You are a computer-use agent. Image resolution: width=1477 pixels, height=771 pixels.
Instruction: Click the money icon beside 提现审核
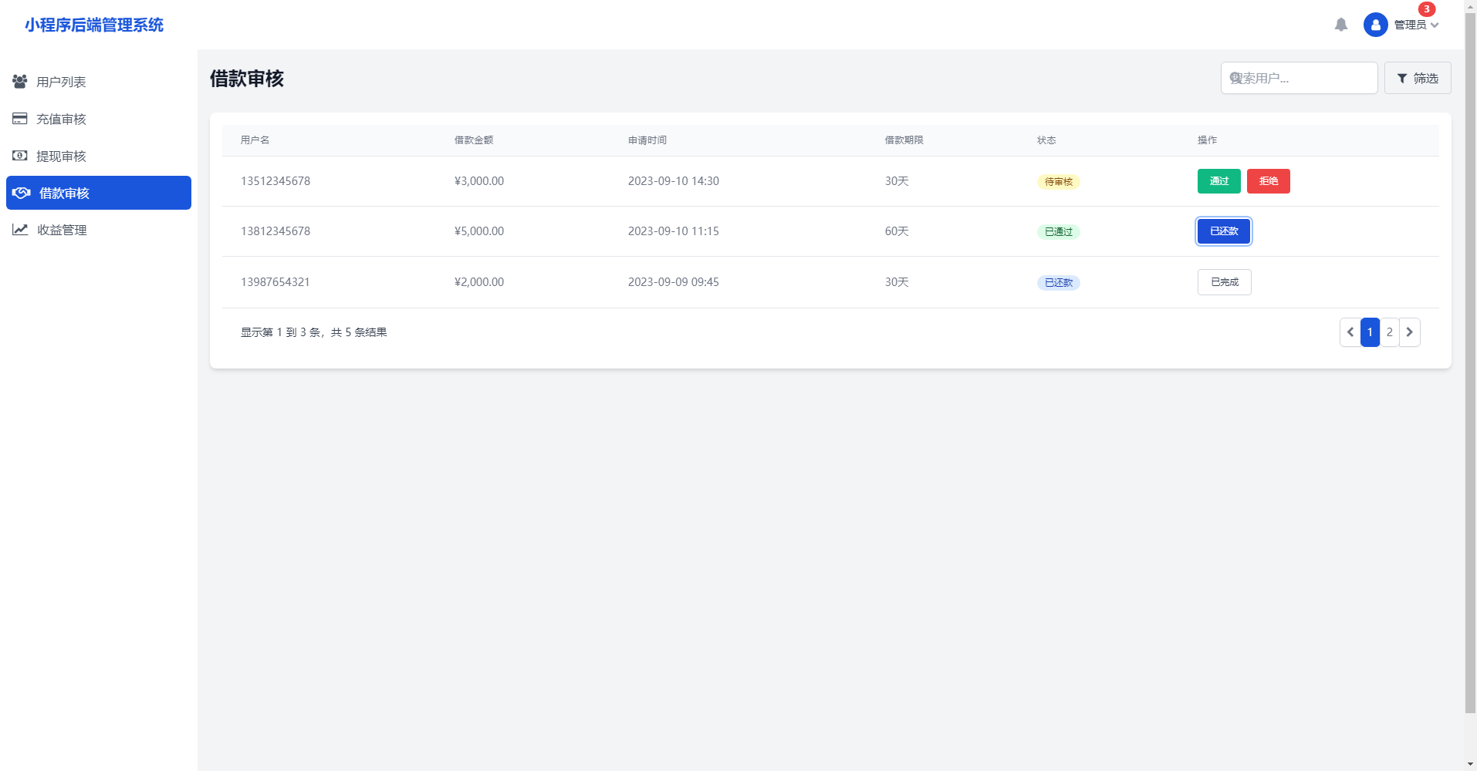[x=20, y=156]
